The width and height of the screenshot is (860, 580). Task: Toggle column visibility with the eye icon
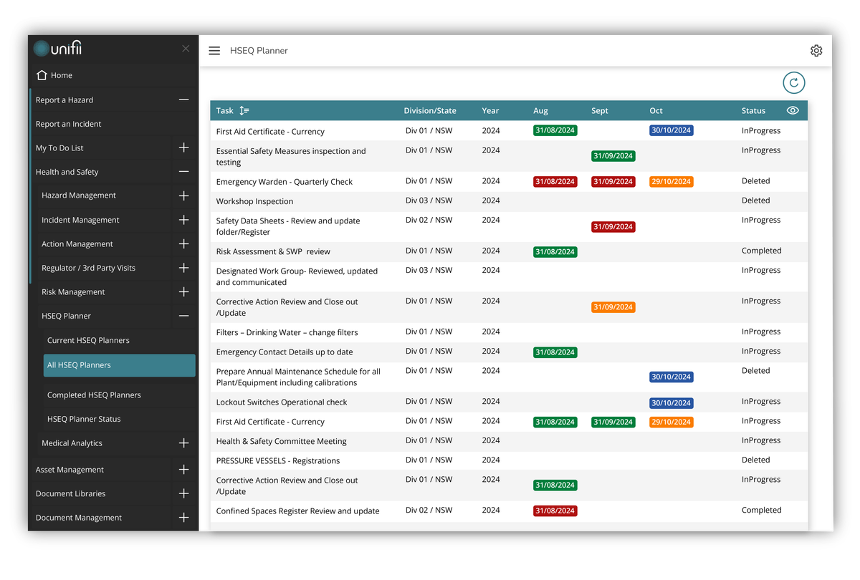coord(793,110)
